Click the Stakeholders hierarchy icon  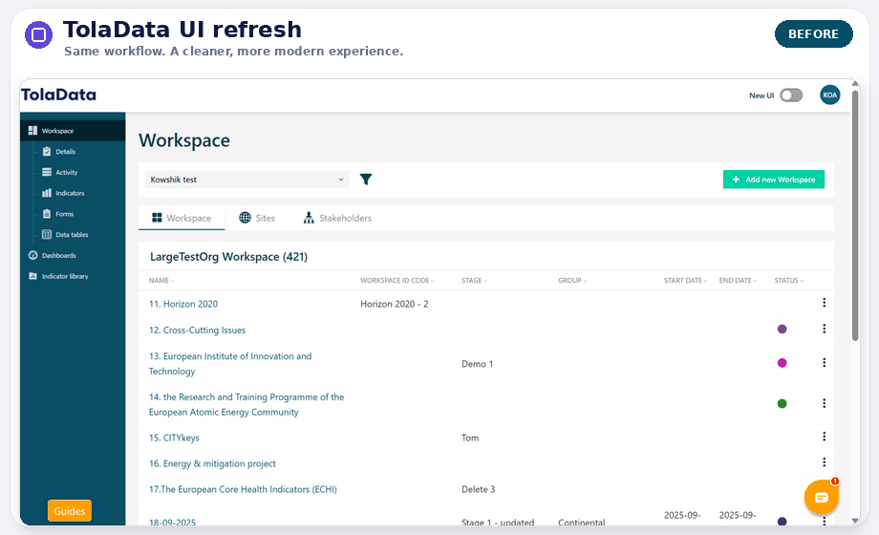point(309,218)
